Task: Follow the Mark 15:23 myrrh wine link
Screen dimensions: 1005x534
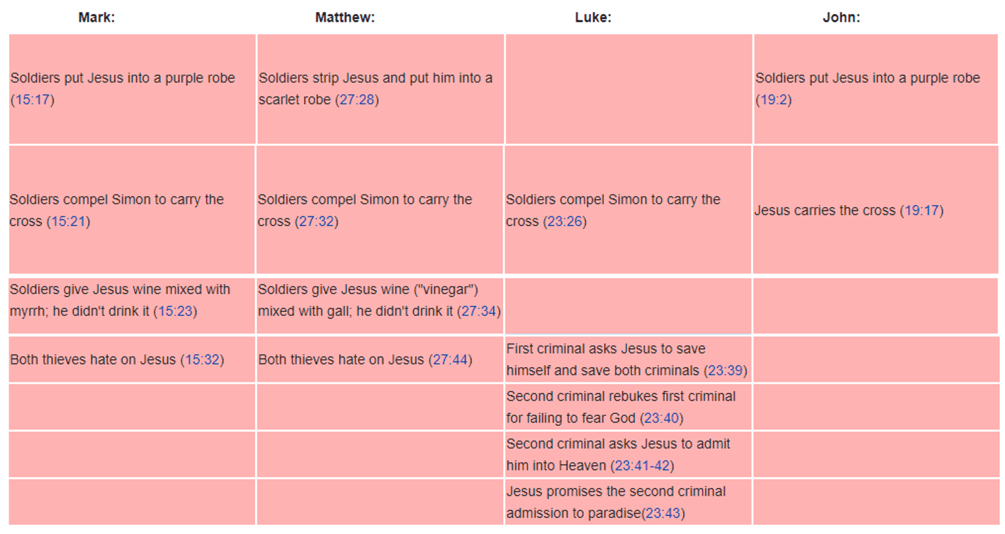Action: coord(175,311)
